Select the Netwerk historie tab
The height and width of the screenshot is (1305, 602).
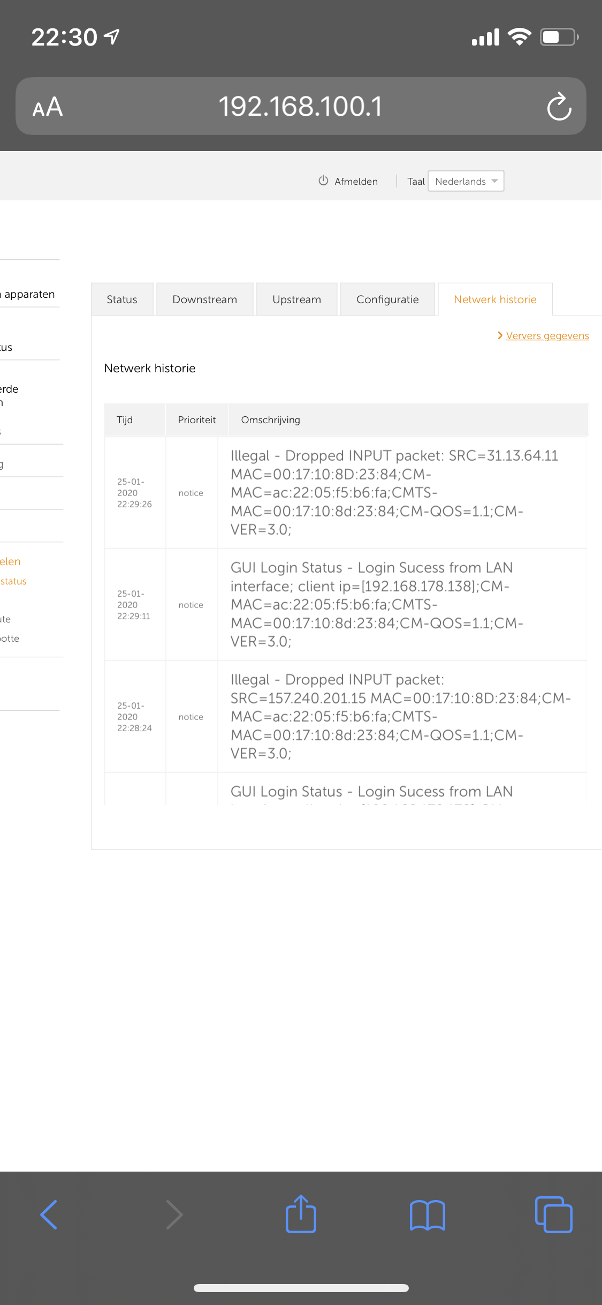coord(495,299)
